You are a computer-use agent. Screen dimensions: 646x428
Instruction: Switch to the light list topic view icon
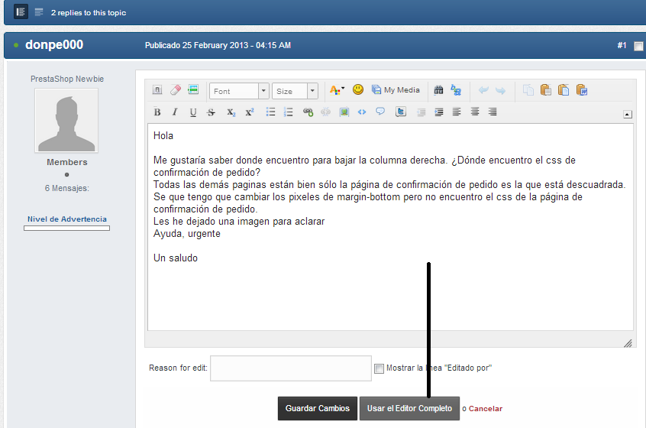point(39,12)
